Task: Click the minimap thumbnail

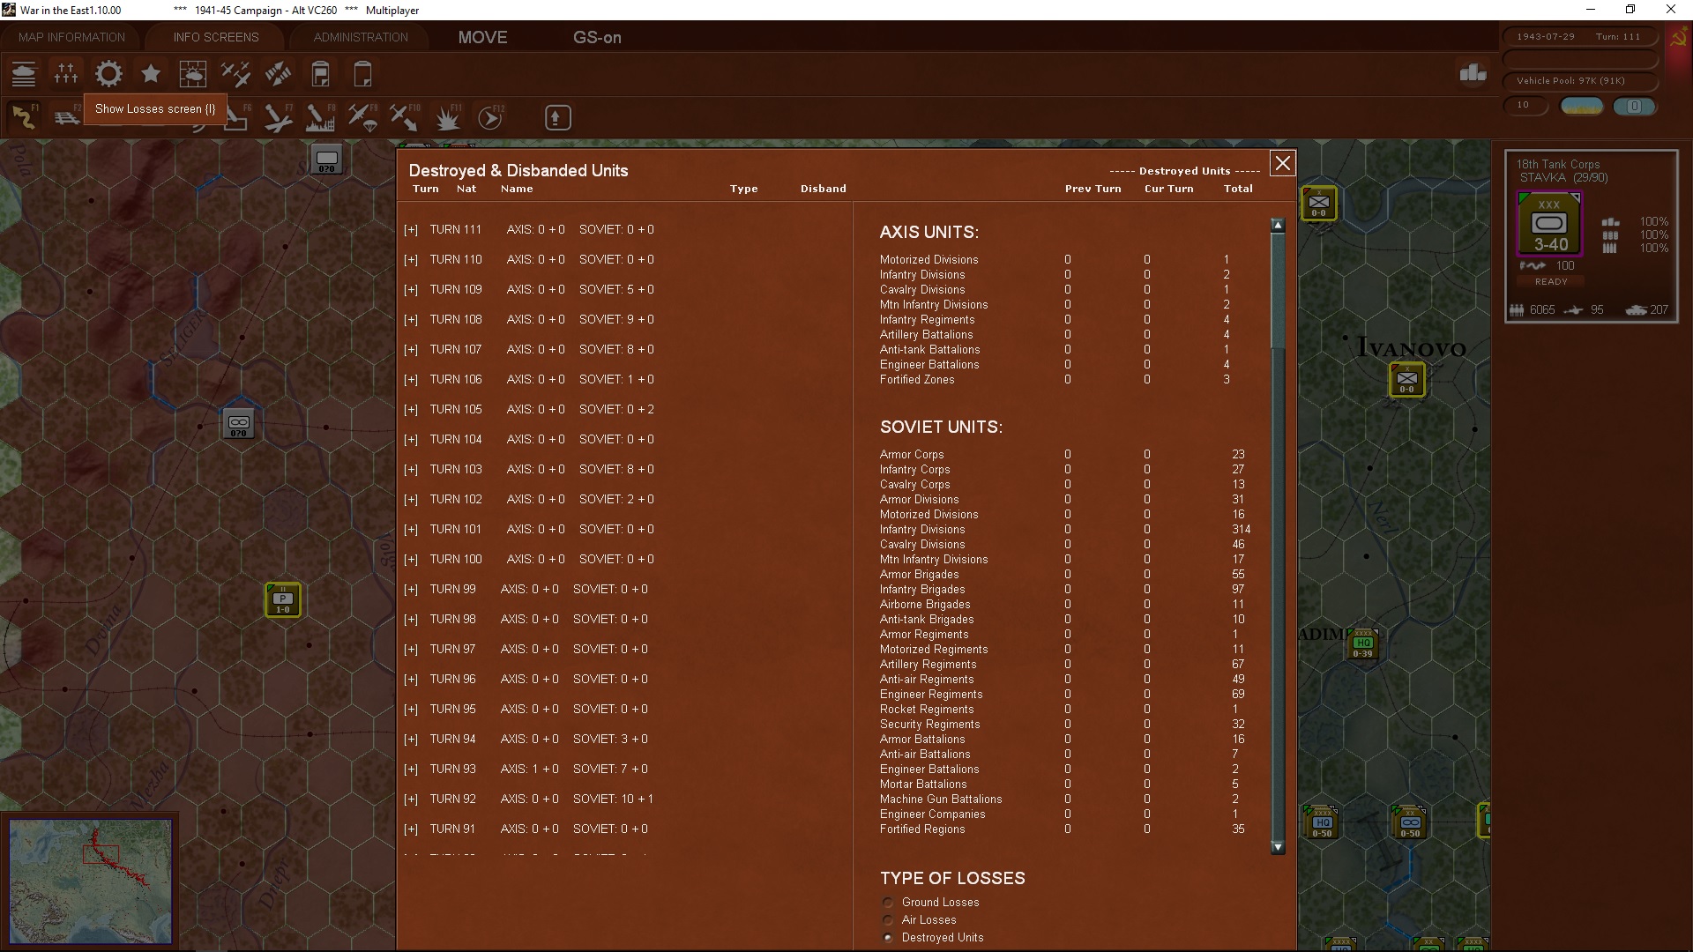Action: click(91, 881)
